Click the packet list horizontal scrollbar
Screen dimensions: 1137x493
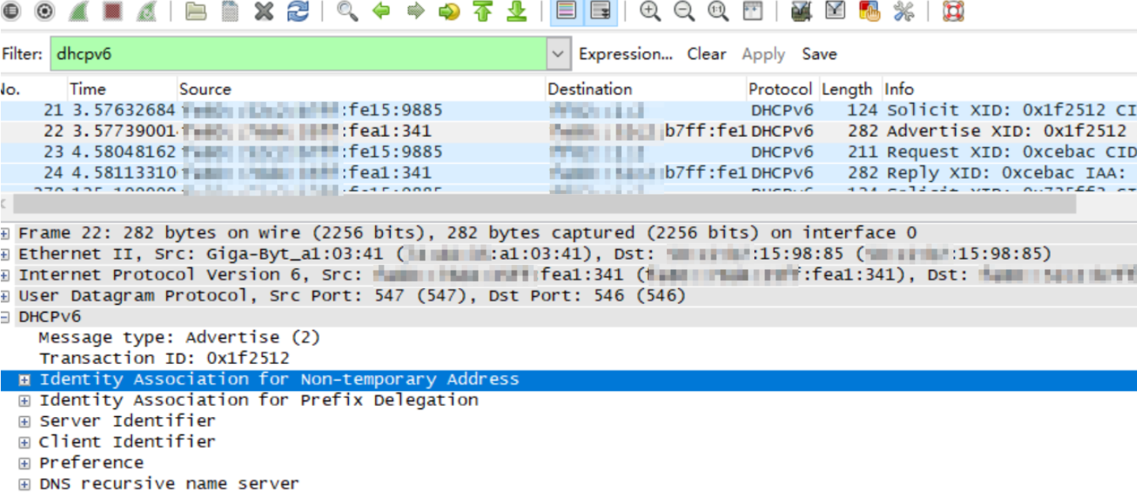(x=544, y=204)
